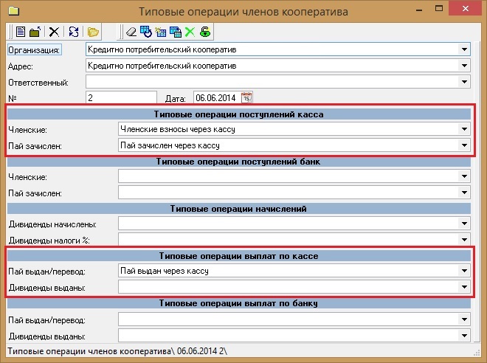Screen dimensions: 487x363
Task: Click the new table with sparkle icon
Action: click(x=161, y=32)
